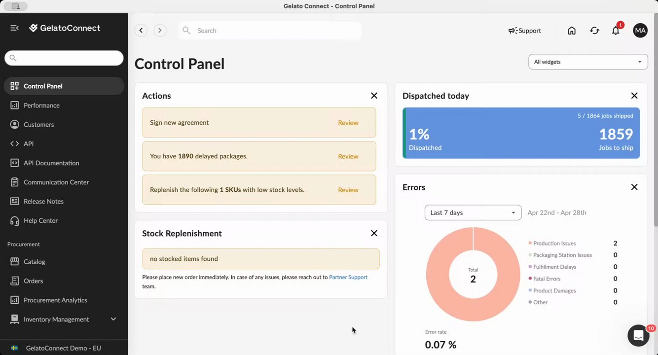The image size is (658, 355).
Task: Review the low stock SKUs action
Action: [348, 189]
